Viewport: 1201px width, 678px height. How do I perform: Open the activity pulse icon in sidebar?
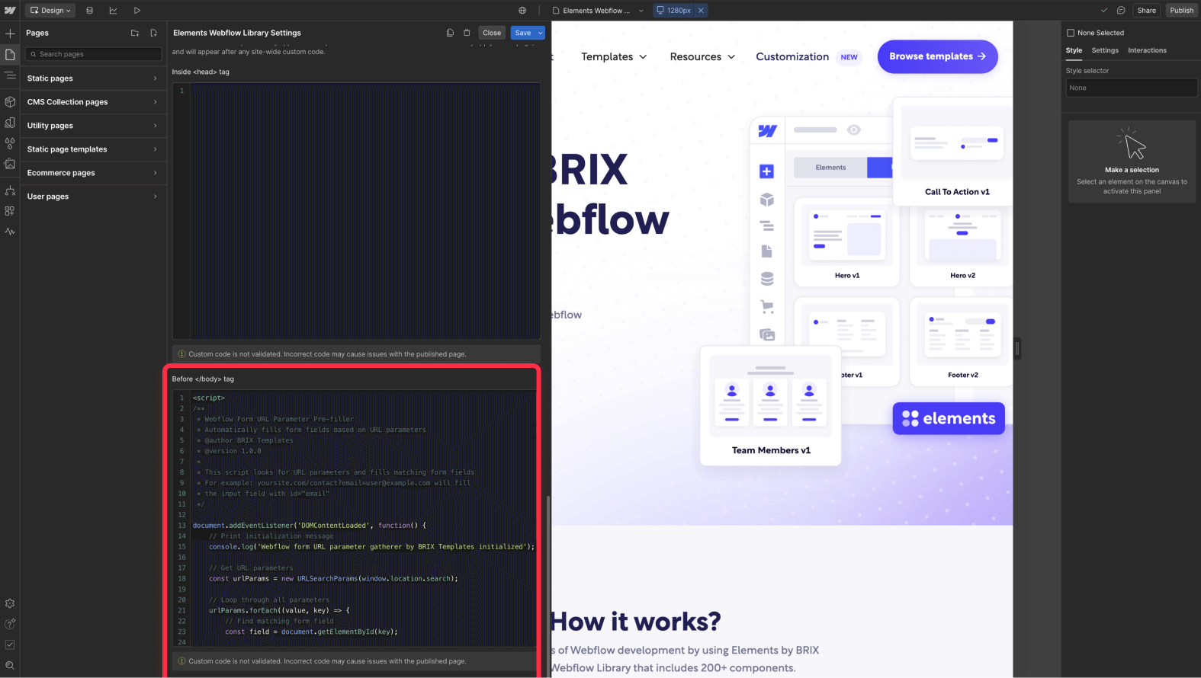10,232
